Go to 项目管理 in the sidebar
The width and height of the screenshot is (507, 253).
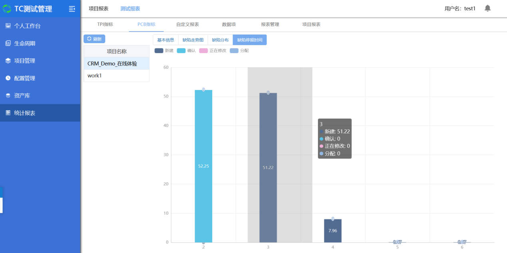(x=24, y=61)
